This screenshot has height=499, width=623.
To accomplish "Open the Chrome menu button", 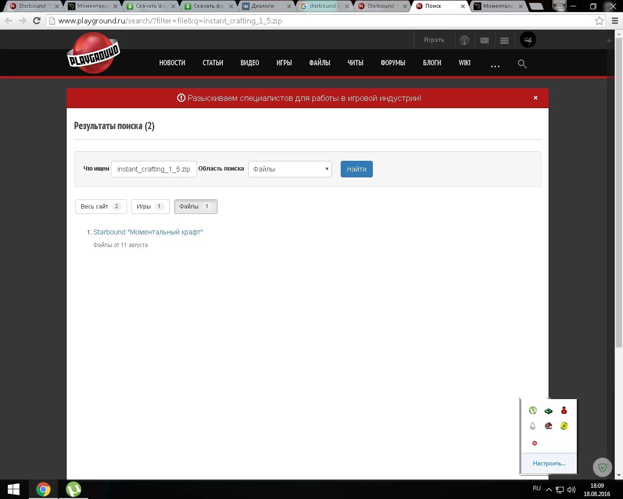I will pos(614,21).
